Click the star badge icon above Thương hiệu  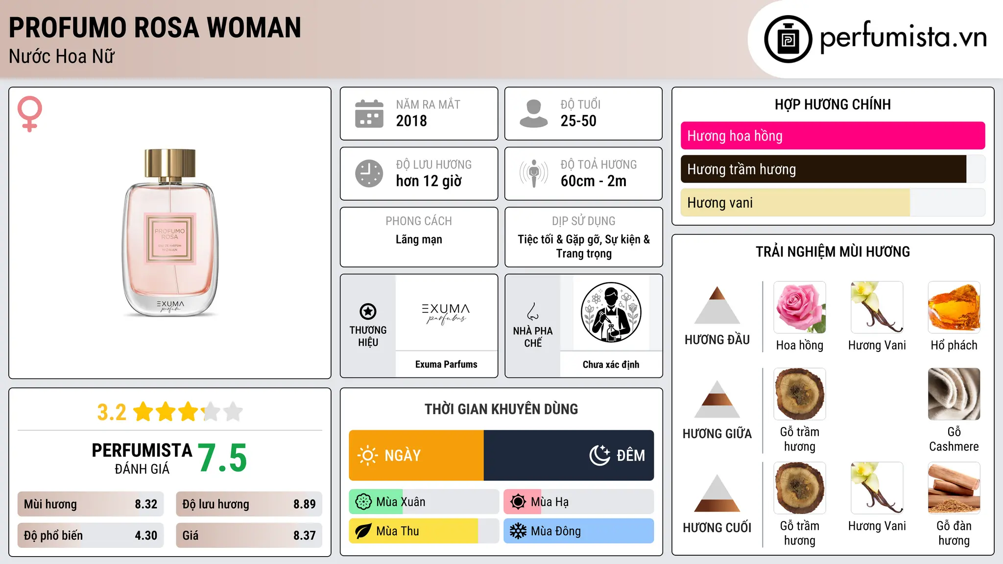pyautogui.click(x=368, y=311)
